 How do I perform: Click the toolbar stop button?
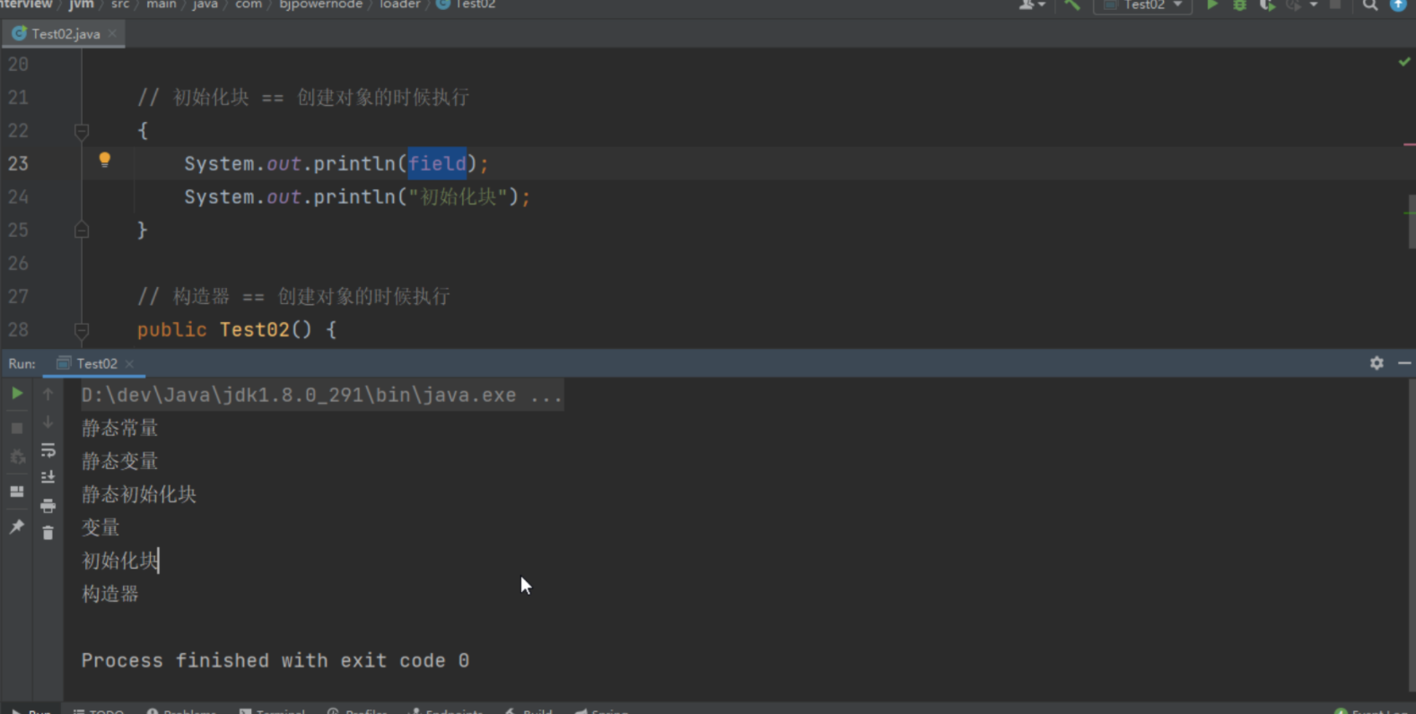[x=1335, y=5]
